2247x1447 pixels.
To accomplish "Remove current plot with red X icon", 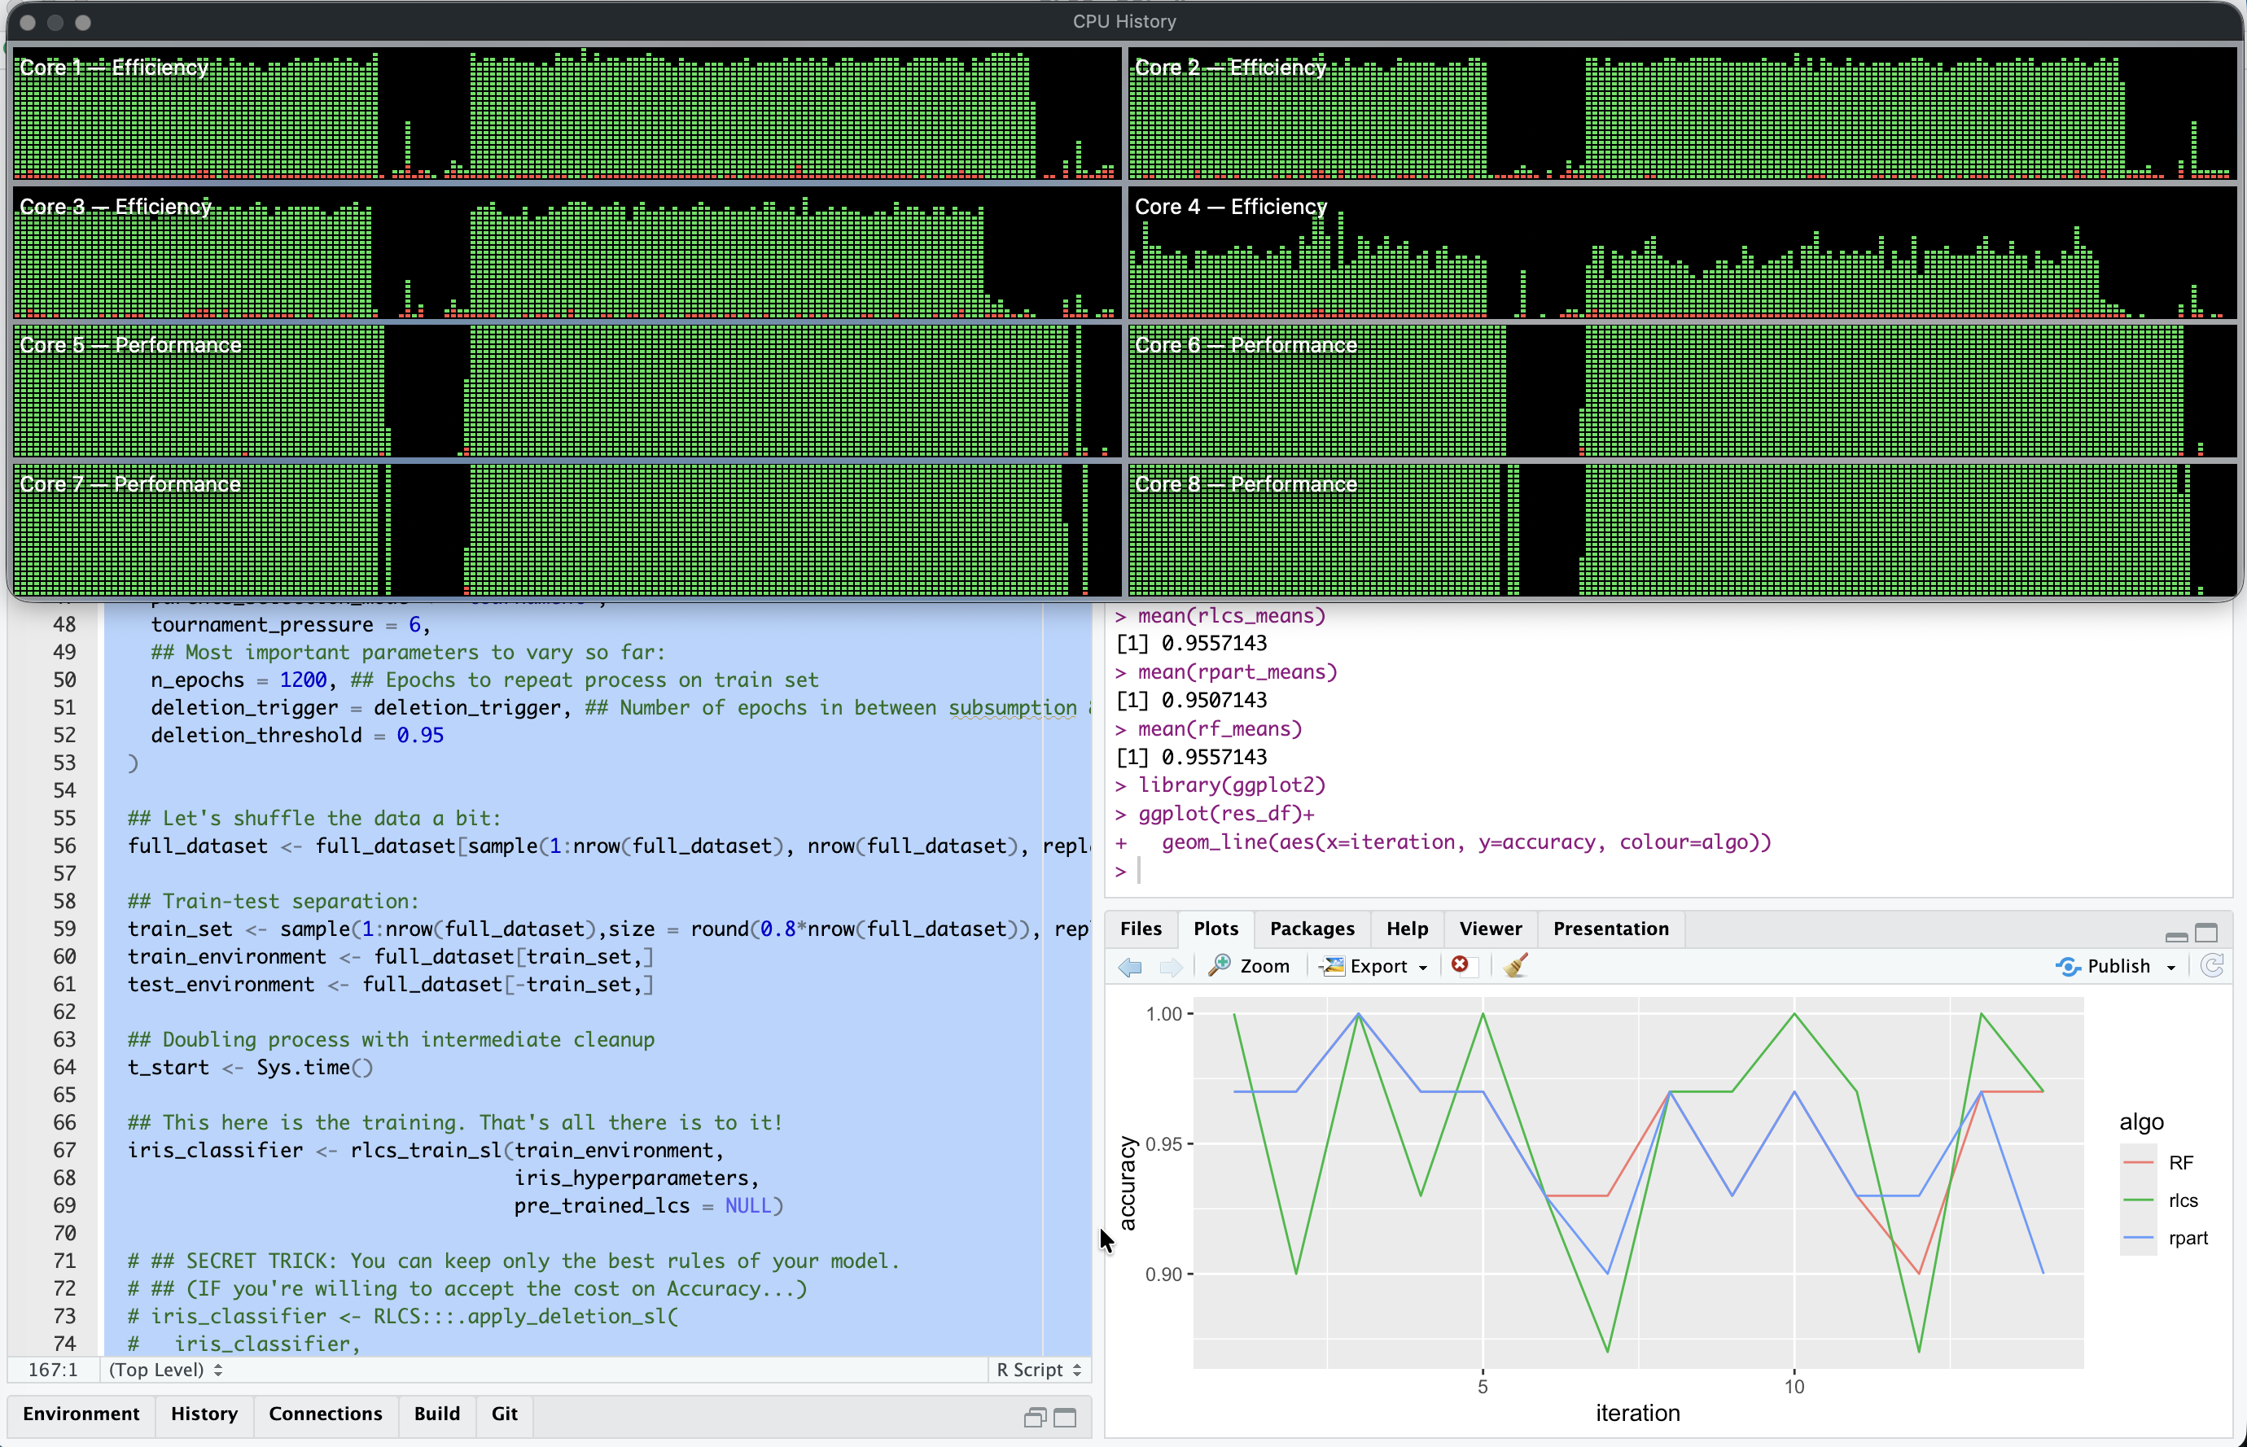I will point(1460,965).
